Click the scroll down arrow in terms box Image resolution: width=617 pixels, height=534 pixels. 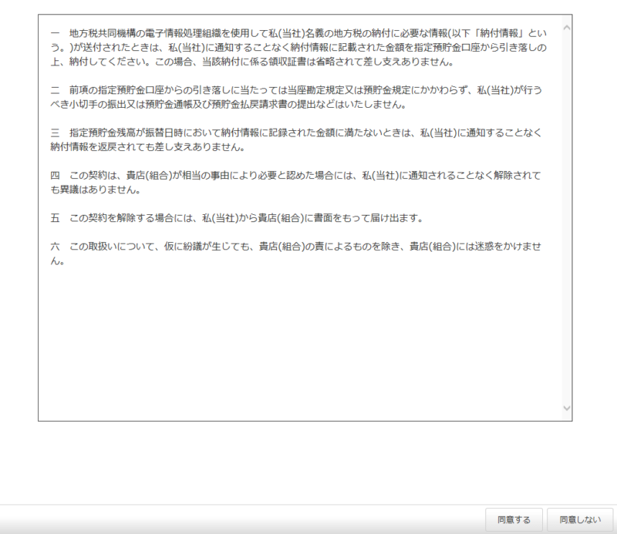[x=567, y=408]
